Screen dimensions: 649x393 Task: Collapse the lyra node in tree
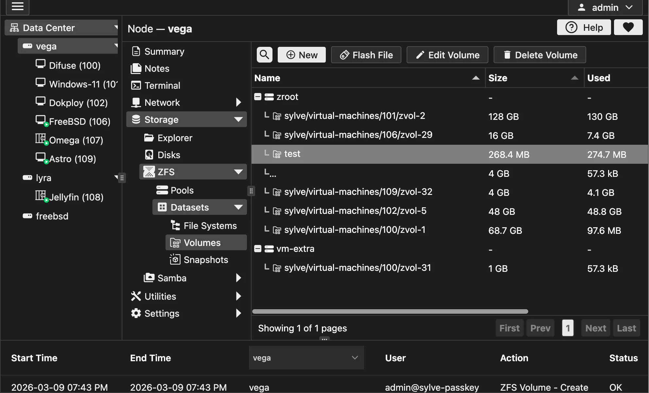click(x=116, y=177)
